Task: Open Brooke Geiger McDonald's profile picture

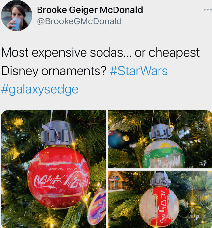Action: pyautogui.click(x=17, y=16)
